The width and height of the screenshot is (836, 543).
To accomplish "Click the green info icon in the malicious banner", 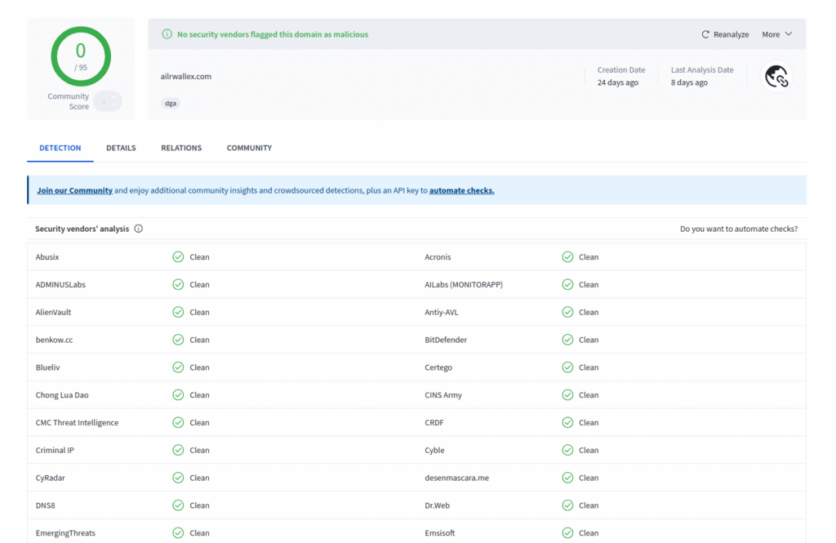I will [167, 34].
